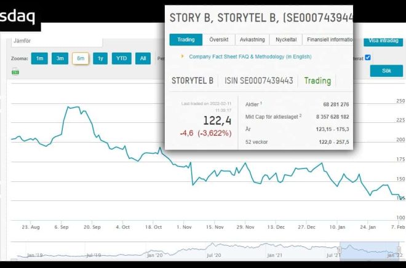Open the Avkastning tab
The width and height of the screenshot is (406, 268).
252,39
